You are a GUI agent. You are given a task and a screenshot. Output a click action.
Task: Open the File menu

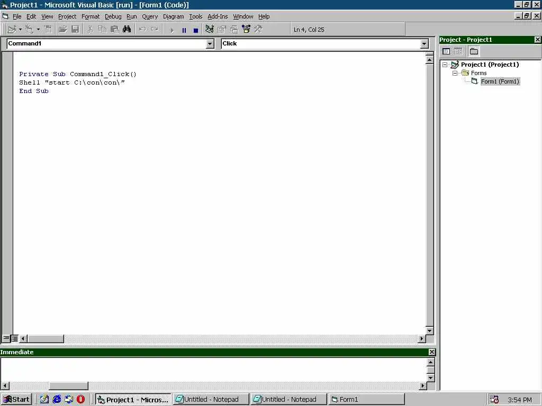click(x=17, y=16)
